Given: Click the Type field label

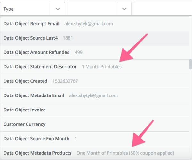Looking at the screenshot, I should (9, 9).
